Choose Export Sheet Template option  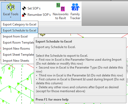click(x=18, y=55)
